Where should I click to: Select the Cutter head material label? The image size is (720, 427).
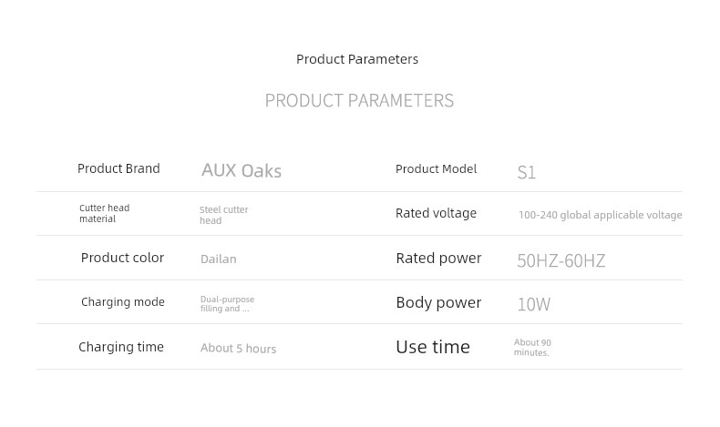104,213
